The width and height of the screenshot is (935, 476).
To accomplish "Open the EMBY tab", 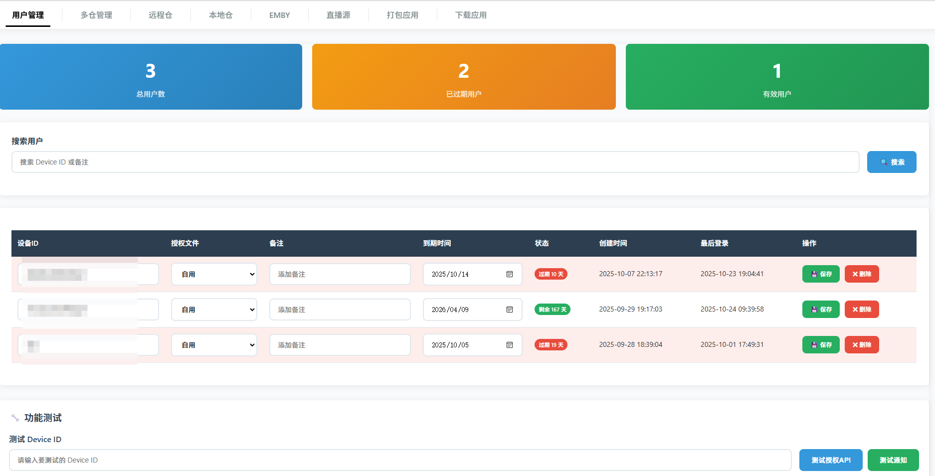I will pos(279,15).
